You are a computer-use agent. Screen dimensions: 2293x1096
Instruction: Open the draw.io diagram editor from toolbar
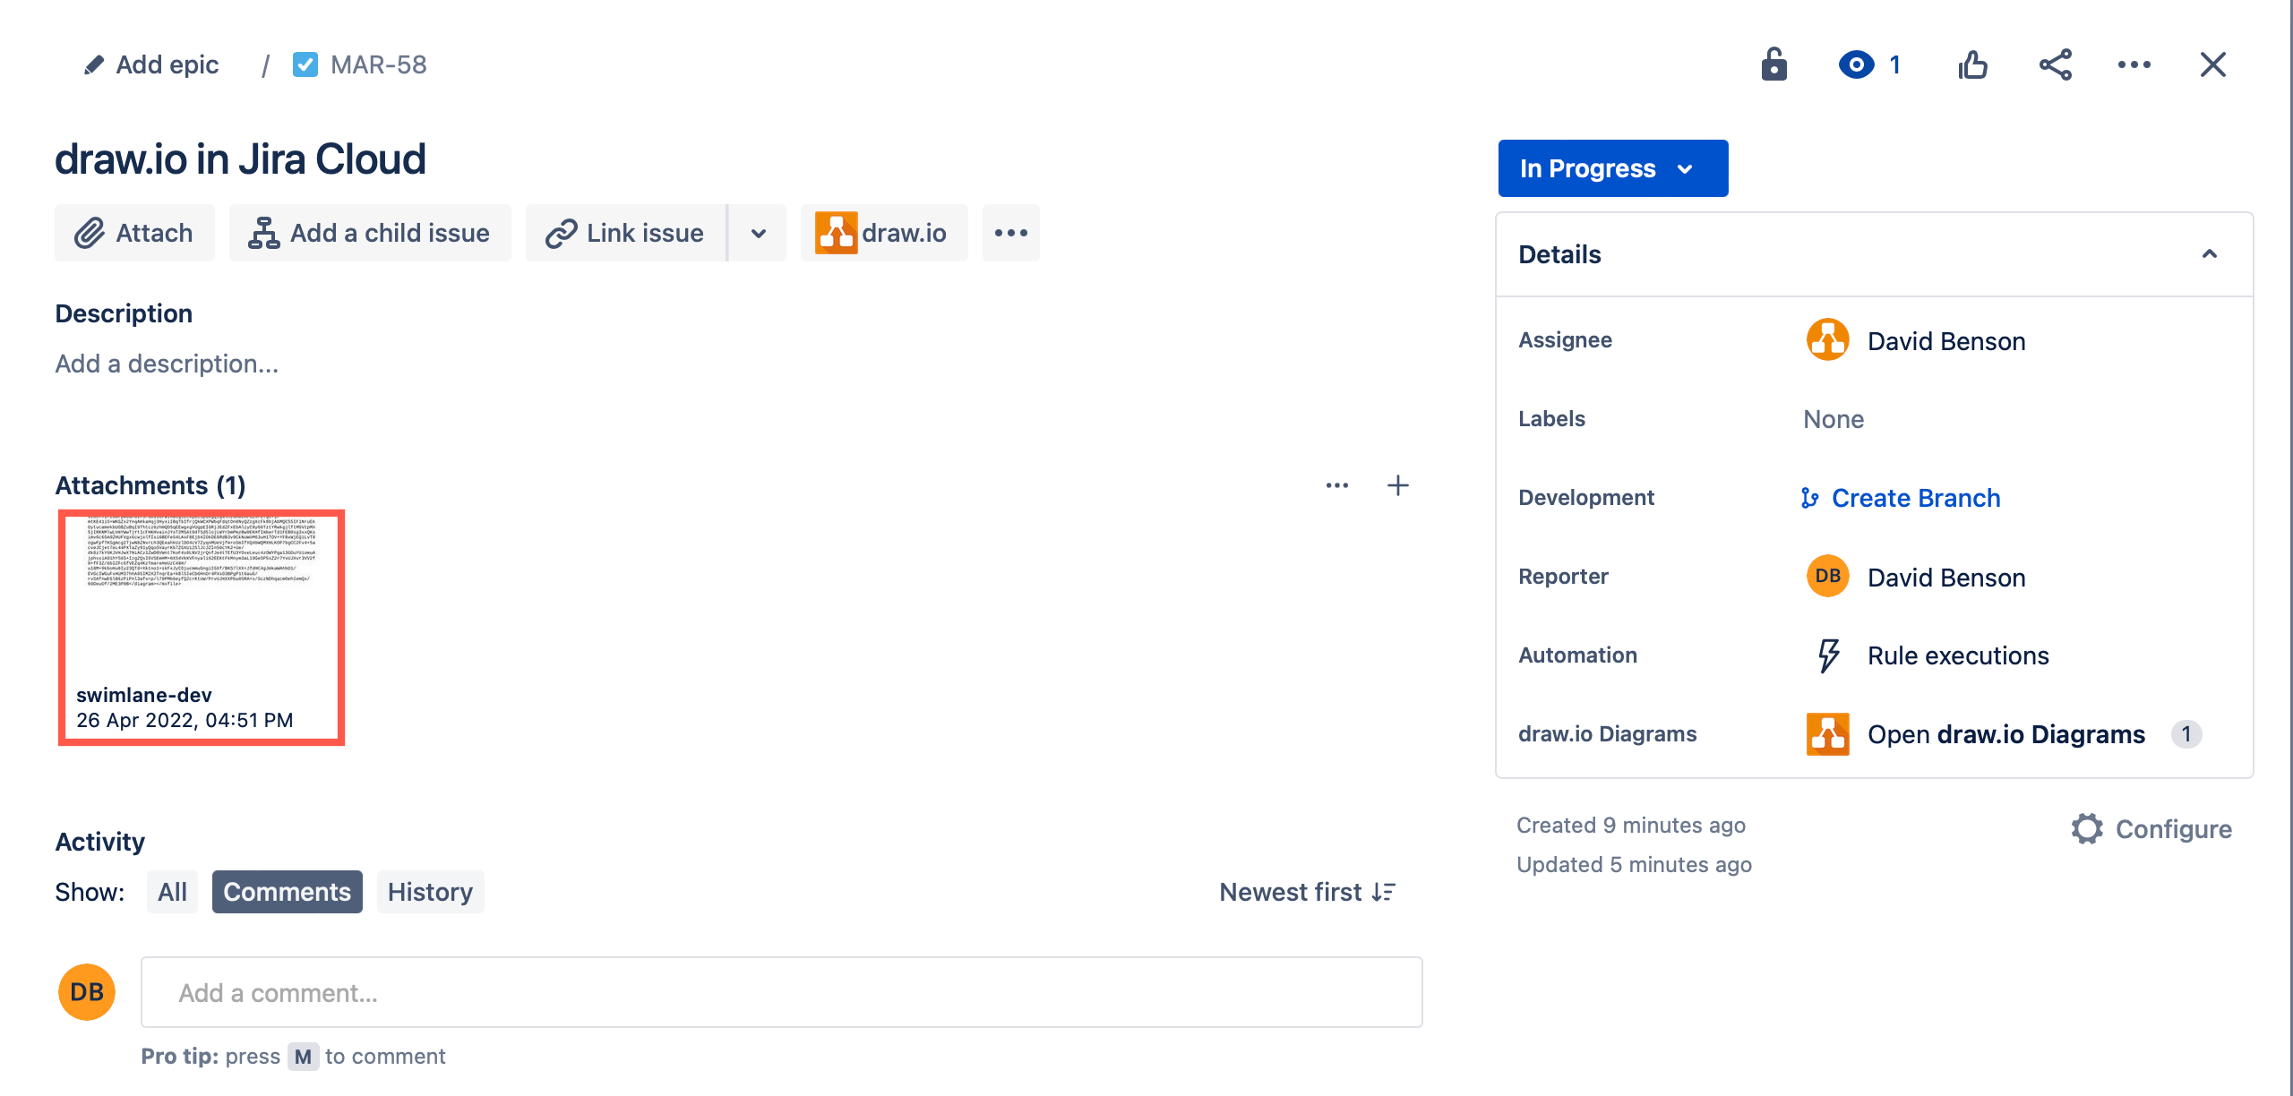(883, 233)
